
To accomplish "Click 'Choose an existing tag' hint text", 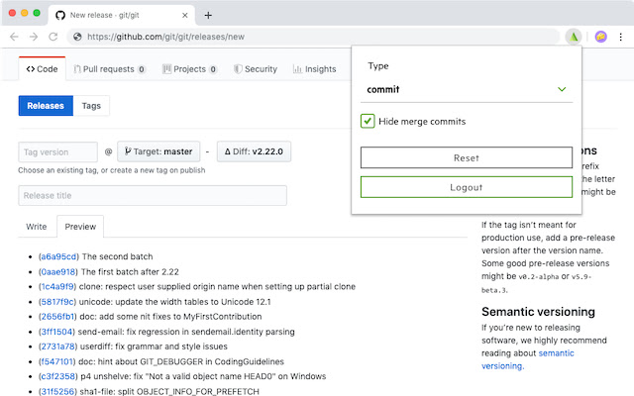I will coord(112,170).
